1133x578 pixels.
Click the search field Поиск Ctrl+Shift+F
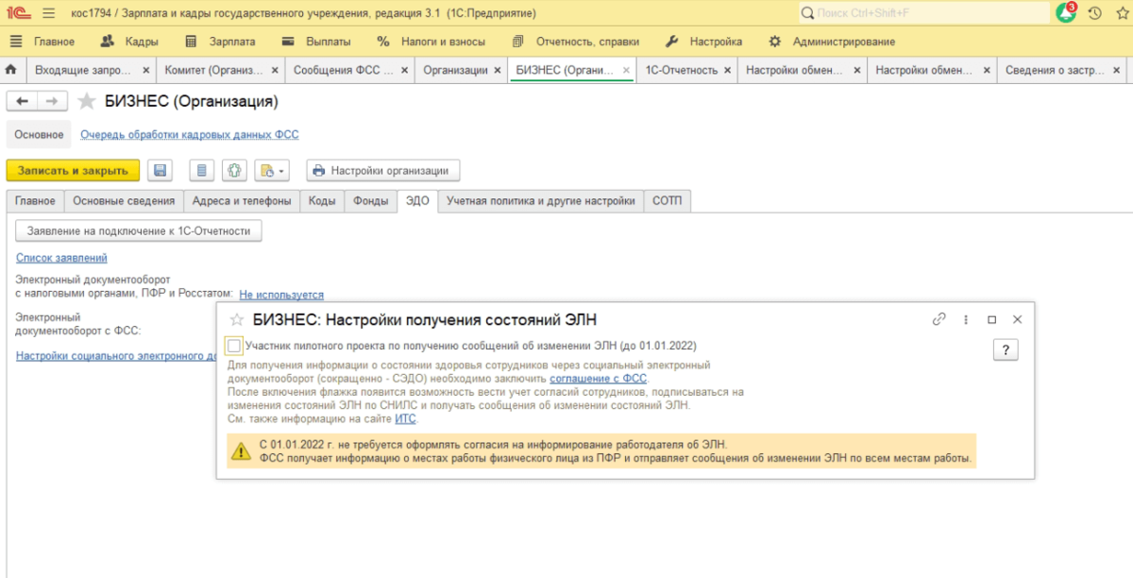[923, 13]
